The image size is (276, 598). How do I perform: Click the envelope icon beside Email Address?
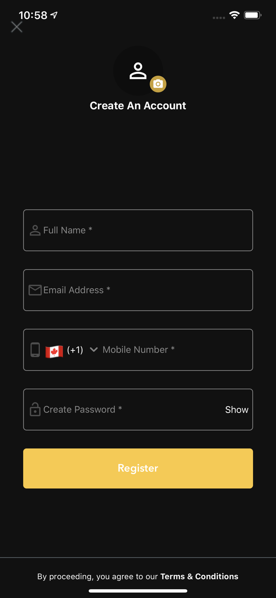pyautogui.click(x=35, y=290)
